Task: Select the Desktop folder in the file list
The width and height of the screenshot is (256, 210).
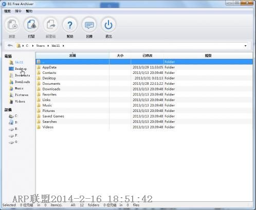Action: pyautogui.click(x=144, y=78)
